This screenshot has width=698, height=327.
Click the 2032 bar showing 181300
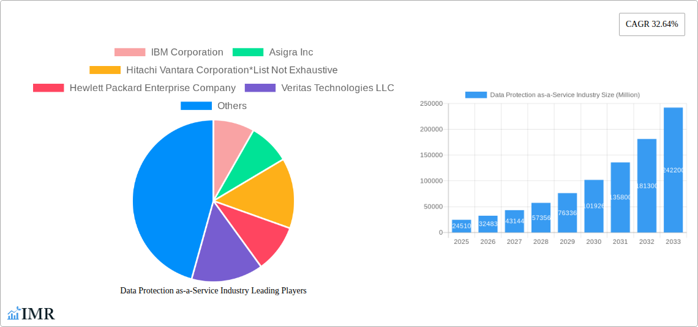click(647, 186)
